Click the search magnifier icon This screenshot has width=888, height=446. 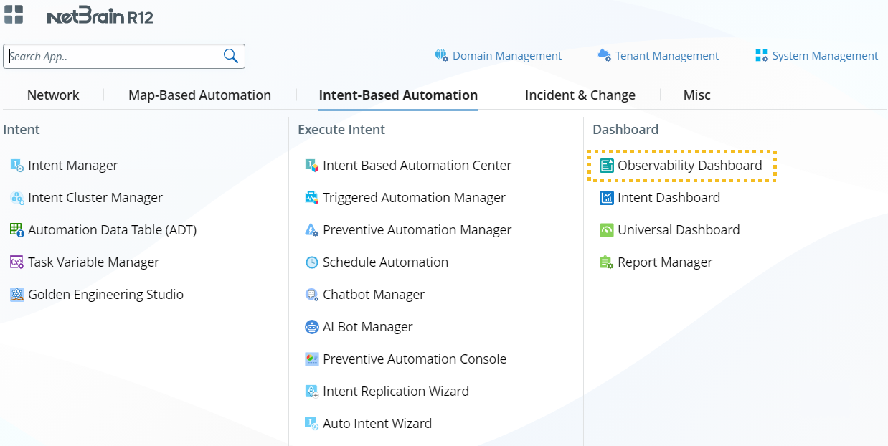click(x=230, y=56)
